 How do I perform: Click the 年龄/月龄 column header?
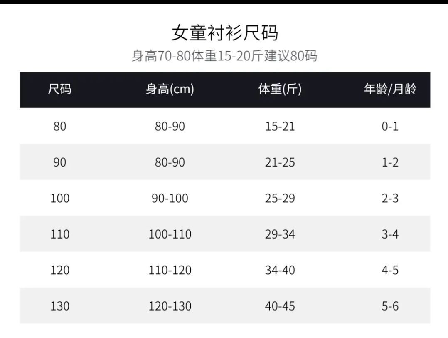click(x=390, y=89)
